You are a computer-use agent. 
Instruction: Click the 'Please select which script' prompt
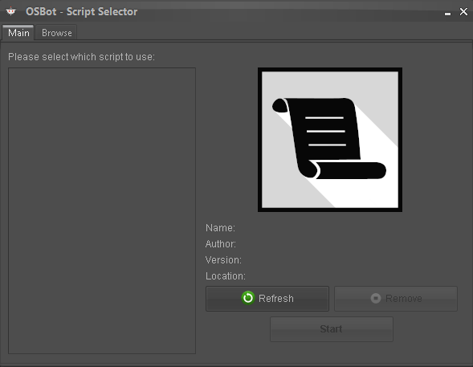81,57
